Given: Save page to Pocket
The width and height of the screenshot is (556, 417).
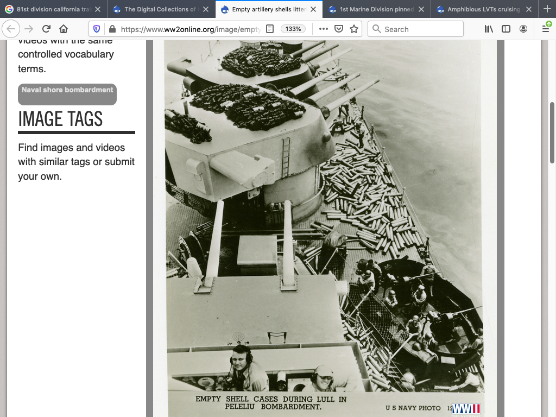Looking at the screenshot, I should point(338,29).
